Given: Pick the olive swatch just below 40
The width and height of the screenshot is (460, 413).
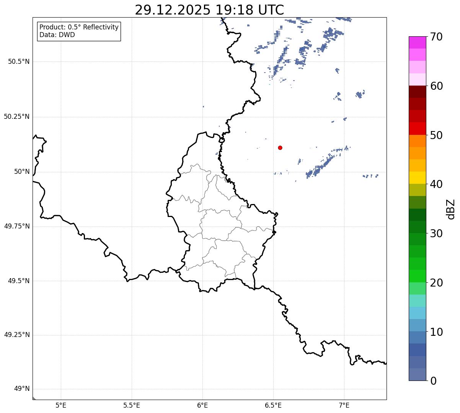Looking at the screenshot, I should pos(417,190).
